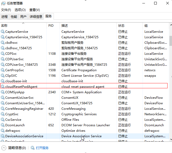Open the 查看(V) menu
This screenshot has height=153, width=172.
click(x=34, y=10)
